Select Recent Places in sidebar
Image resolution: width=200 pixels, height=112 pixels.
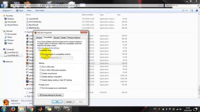[12, 25]
